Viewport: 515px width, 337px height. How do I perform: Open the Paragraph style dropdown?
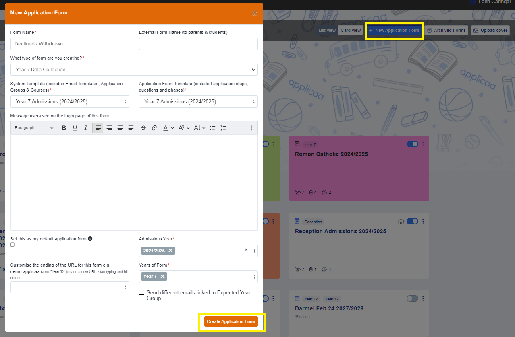(34, 128)
